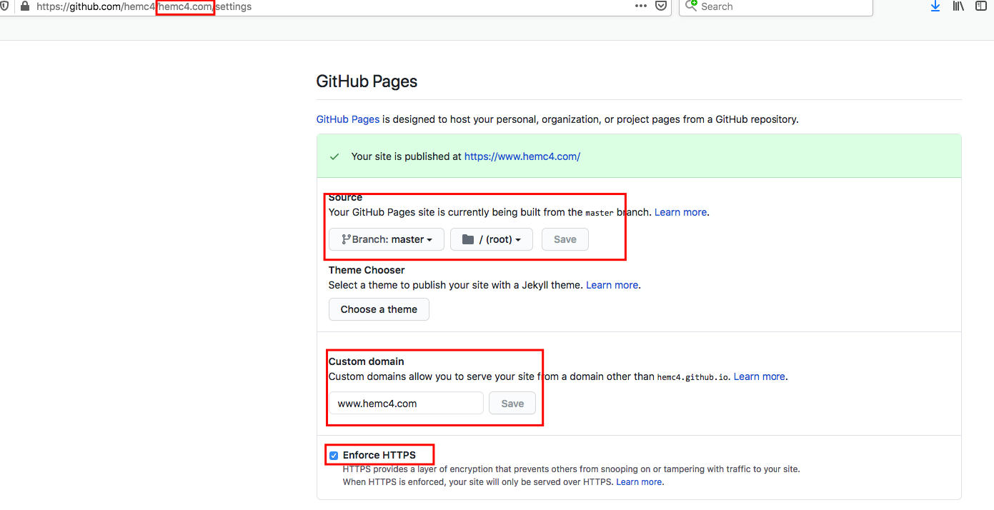Click the hemc4.github.io domain text
Screen dimensions: 994x510
[x=692, y=377]
